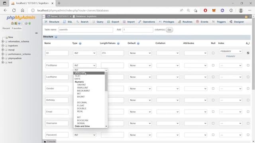The height and width of the screenshot is (143, 255).
Task: Open the tab actions menu icon
Action: pyautogui.click(x=4, y=3)
